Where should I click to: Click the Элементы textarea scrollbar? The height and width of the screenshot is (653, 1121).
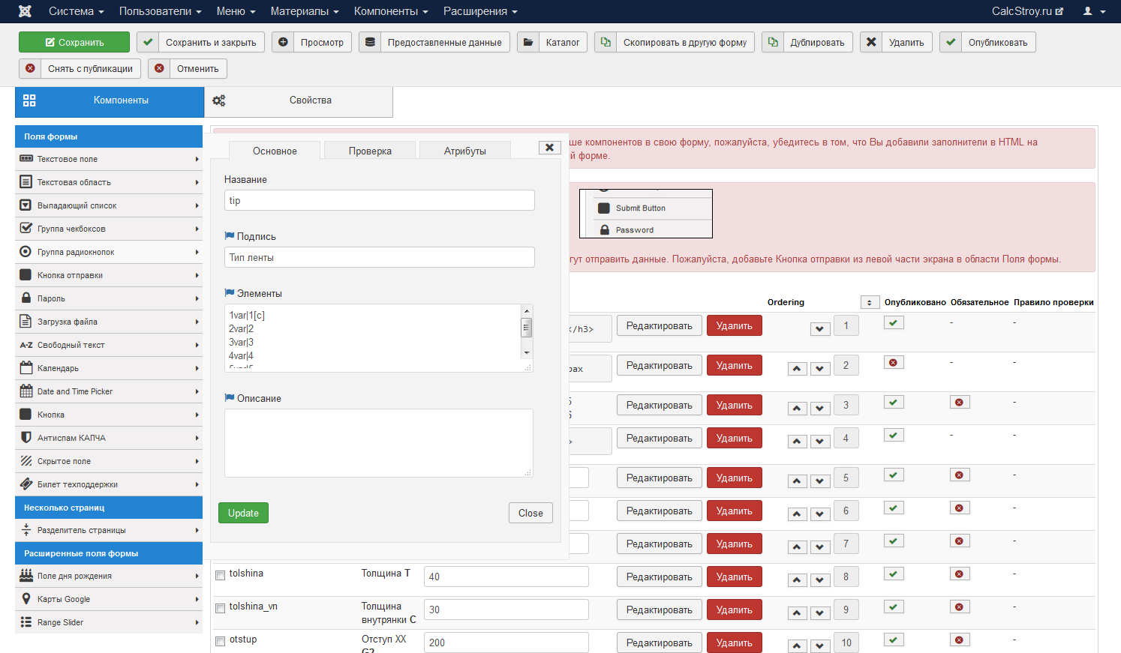coord(527,331)
